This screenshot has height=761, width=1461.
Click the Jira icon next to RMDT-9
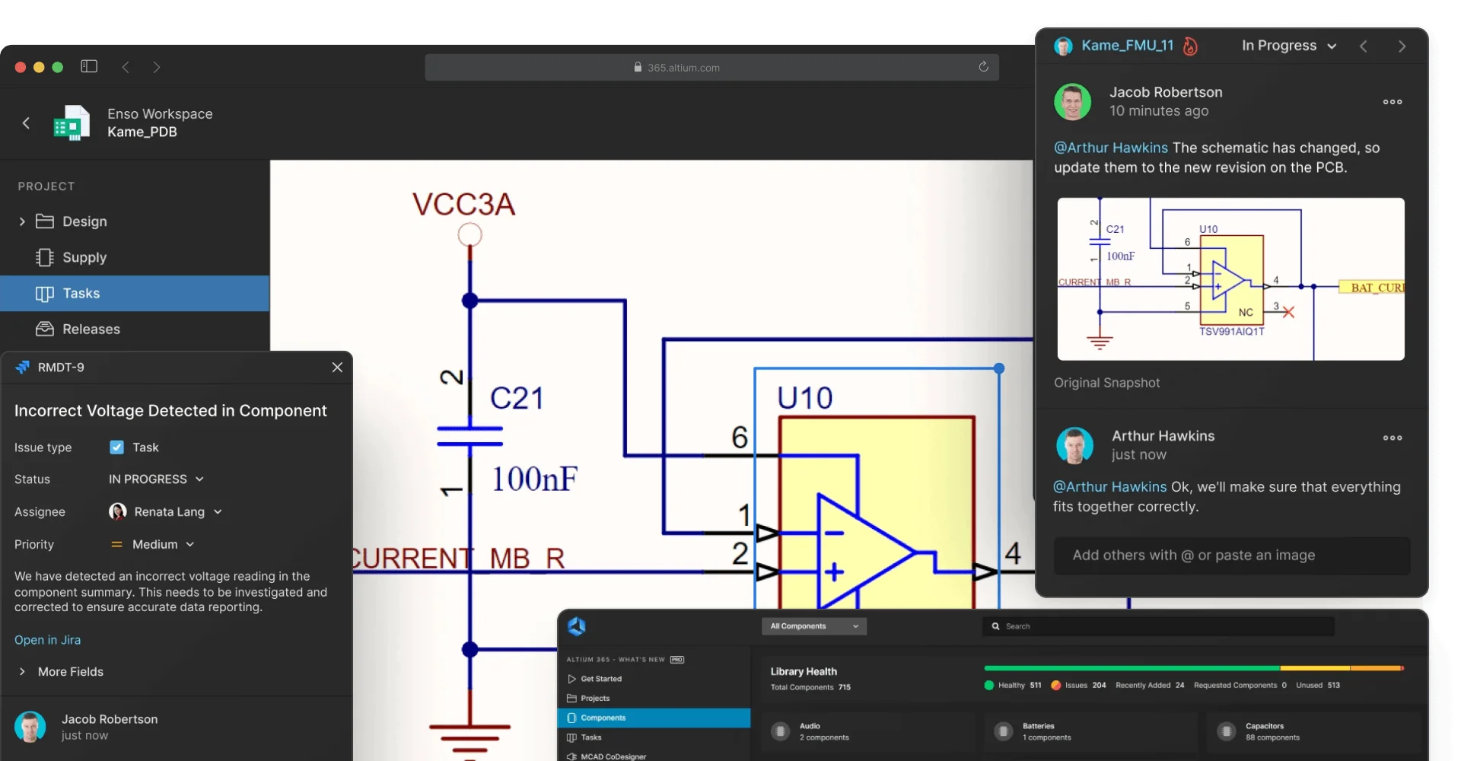[23, 367]
